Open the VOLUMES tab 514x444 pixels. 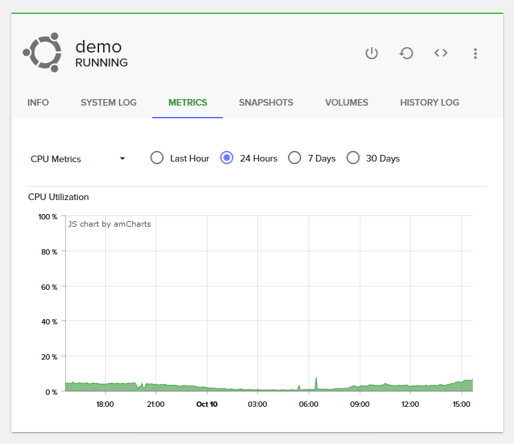pos(346,102)
